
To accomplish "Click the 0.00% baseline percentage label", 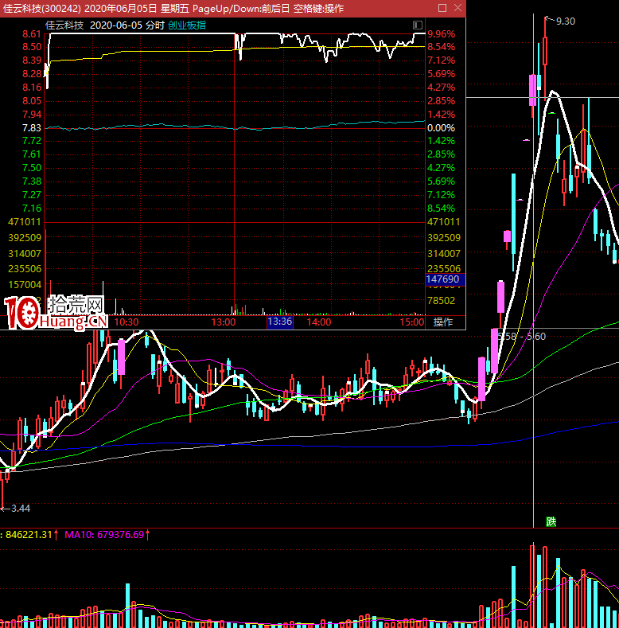I will (x=441, y=128).
